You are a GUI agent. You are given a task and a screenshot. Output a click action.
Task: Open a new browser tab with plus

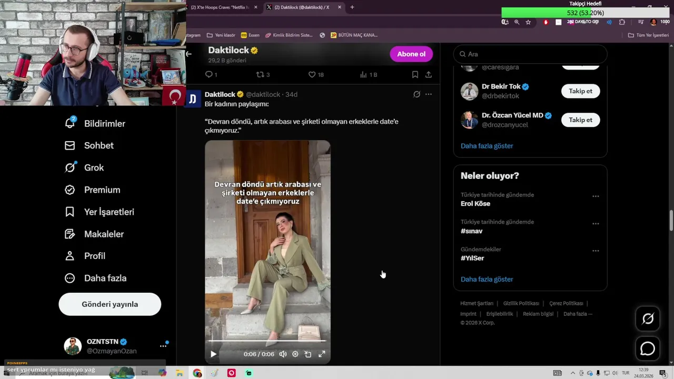point(352,7)
